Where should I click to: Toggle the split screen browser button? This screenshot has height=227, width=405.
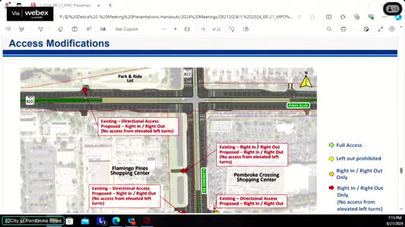[329, 17]
